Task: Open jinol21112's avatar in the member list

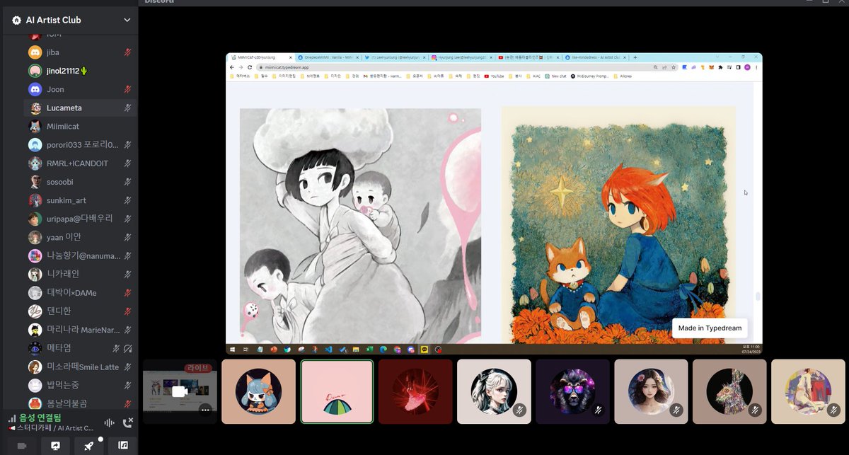Action: click(x=35, y=71)
